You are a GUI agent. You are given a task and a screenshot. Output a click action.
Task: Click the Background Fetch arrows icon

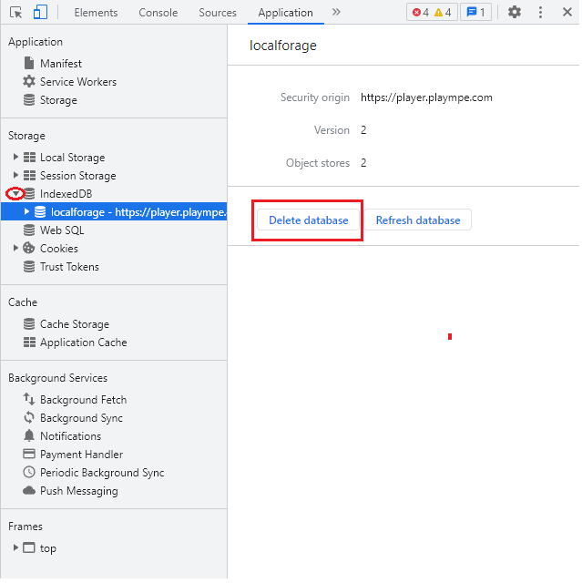point(29,401)
